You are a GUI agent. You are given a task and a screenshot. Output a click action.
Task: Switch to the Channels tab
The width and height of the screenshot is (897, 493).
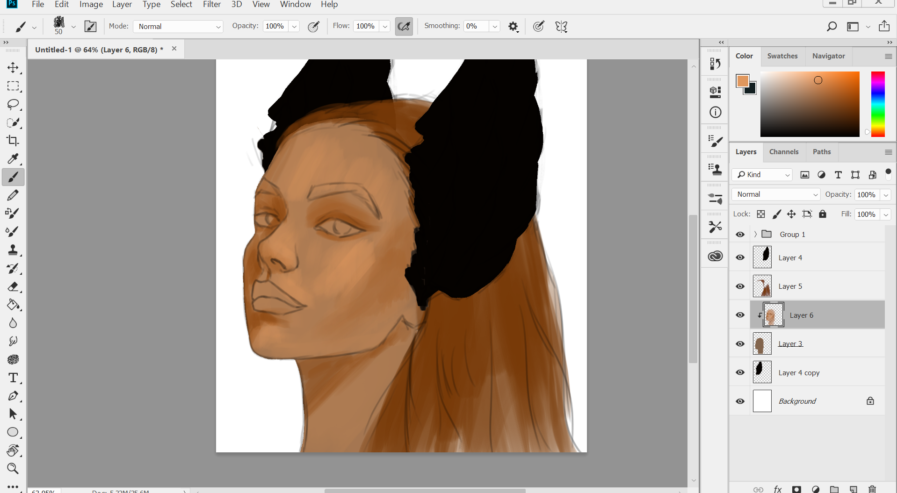[784, 152]
